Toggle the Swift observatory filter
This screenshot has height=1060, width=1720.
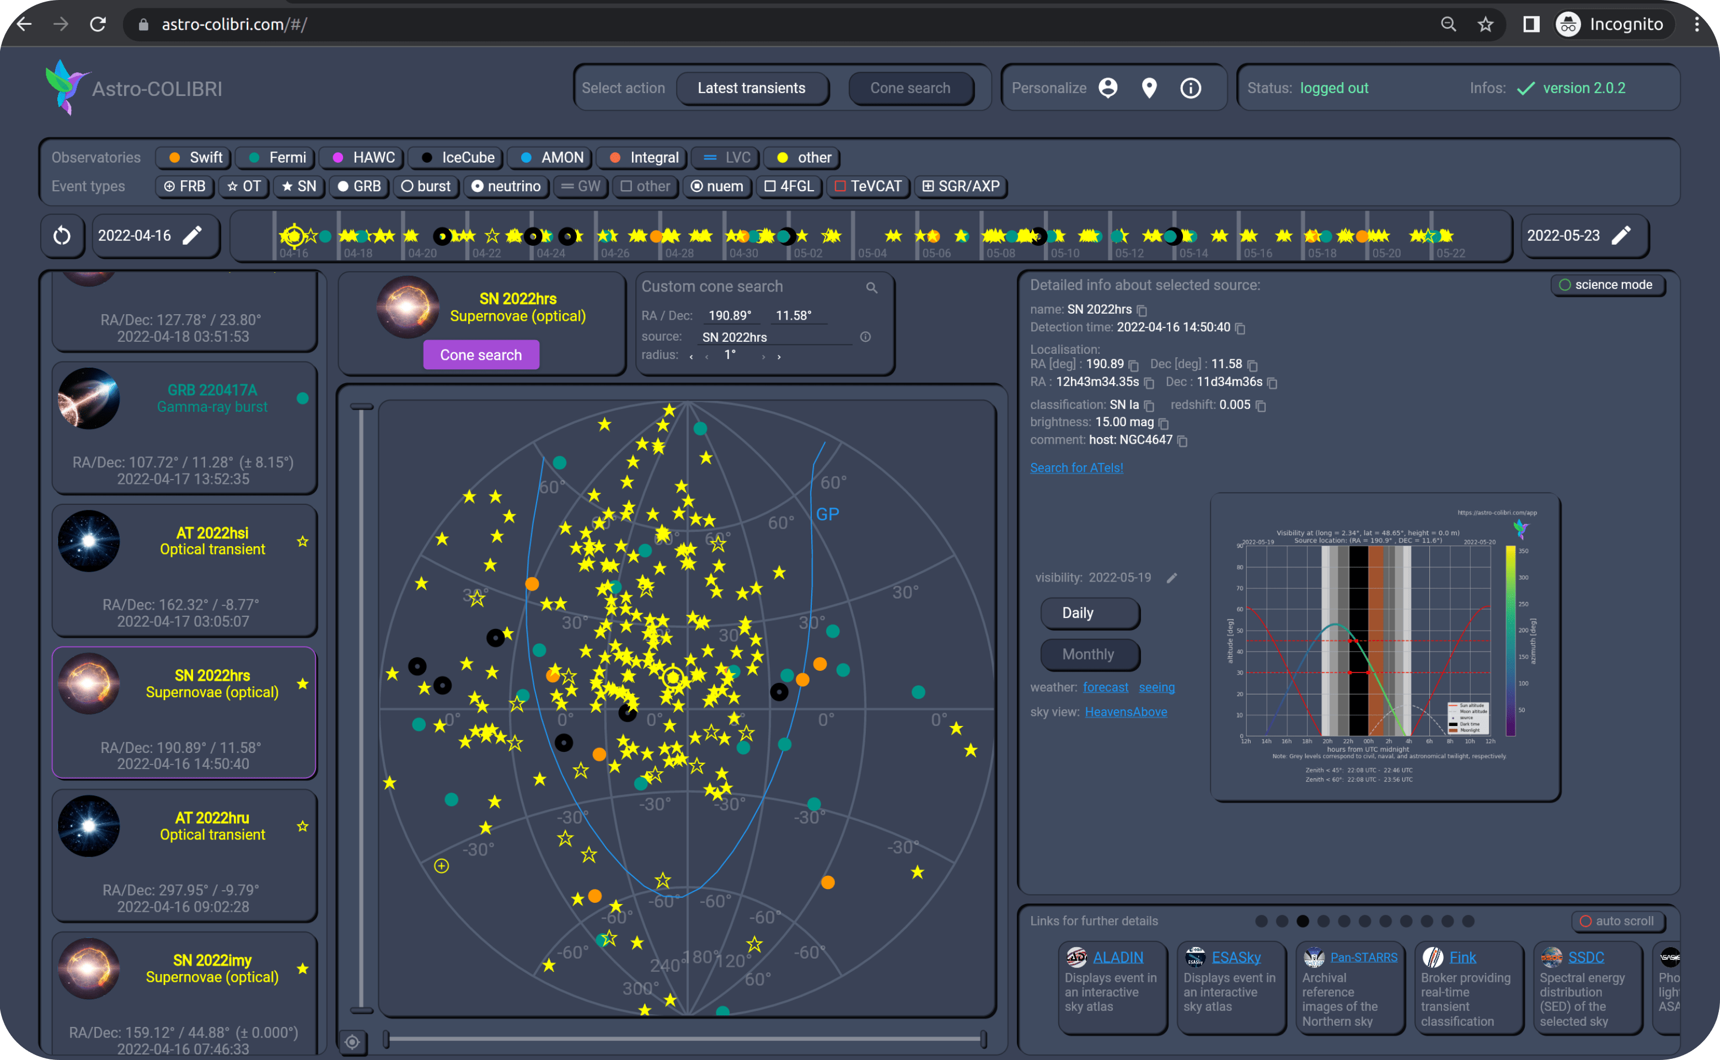pos(195,158)
